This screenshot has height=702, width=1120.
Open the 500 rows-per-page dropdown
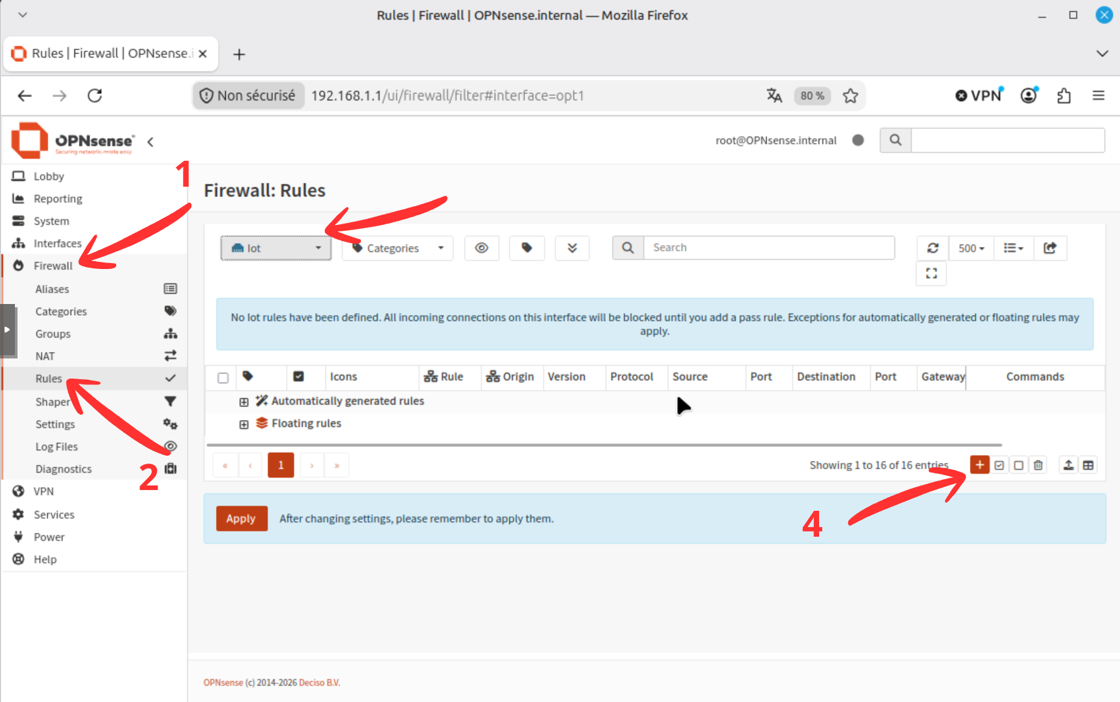(x=971, y=248)
